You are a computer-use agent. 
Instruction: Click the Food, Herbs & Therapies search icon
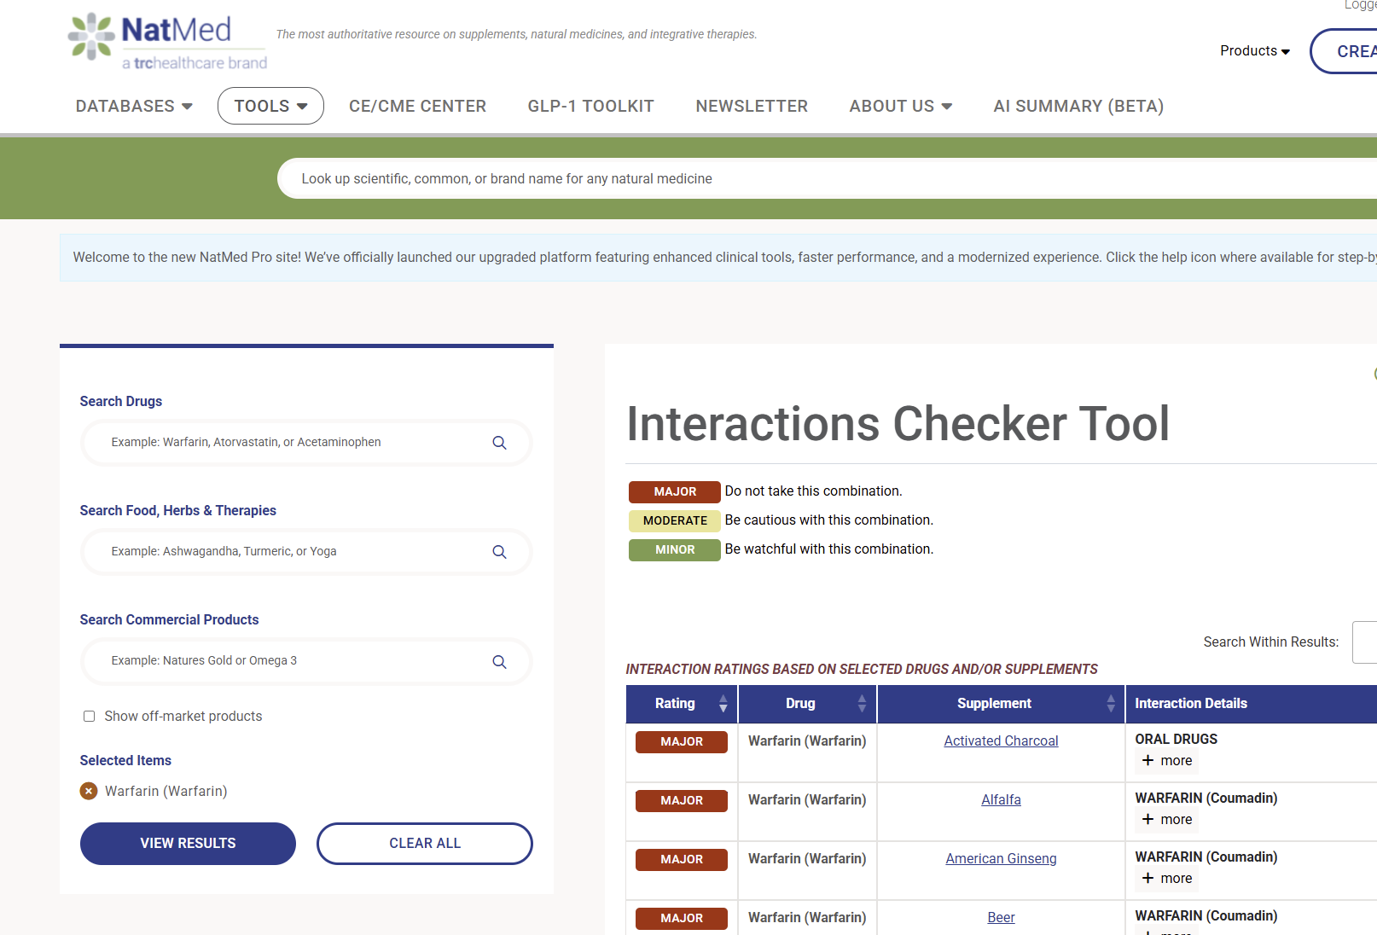click(499, 552)
